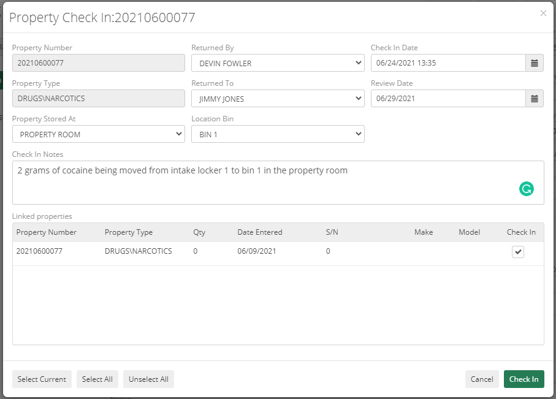Uncheck the Check In checkbox for property 20210600077
Viewport: 556px width, 399px height.
pyautogui.click(x=518, y=251)
